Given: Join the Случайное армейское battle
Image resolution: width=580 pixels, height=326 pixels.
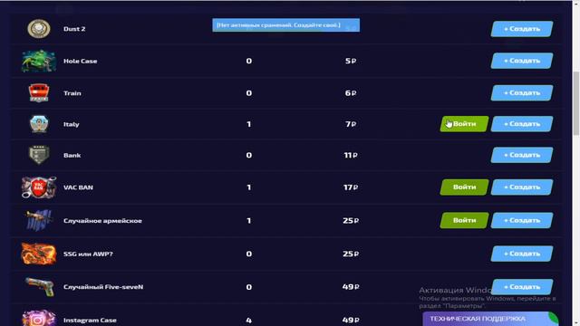Looking at the screenshot, I should (x=464, y=220).
